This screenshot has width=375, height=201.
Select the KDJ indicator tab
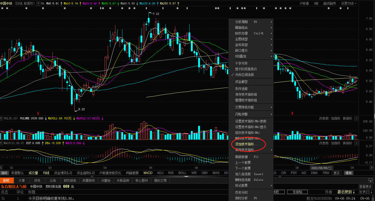[160, 173]
